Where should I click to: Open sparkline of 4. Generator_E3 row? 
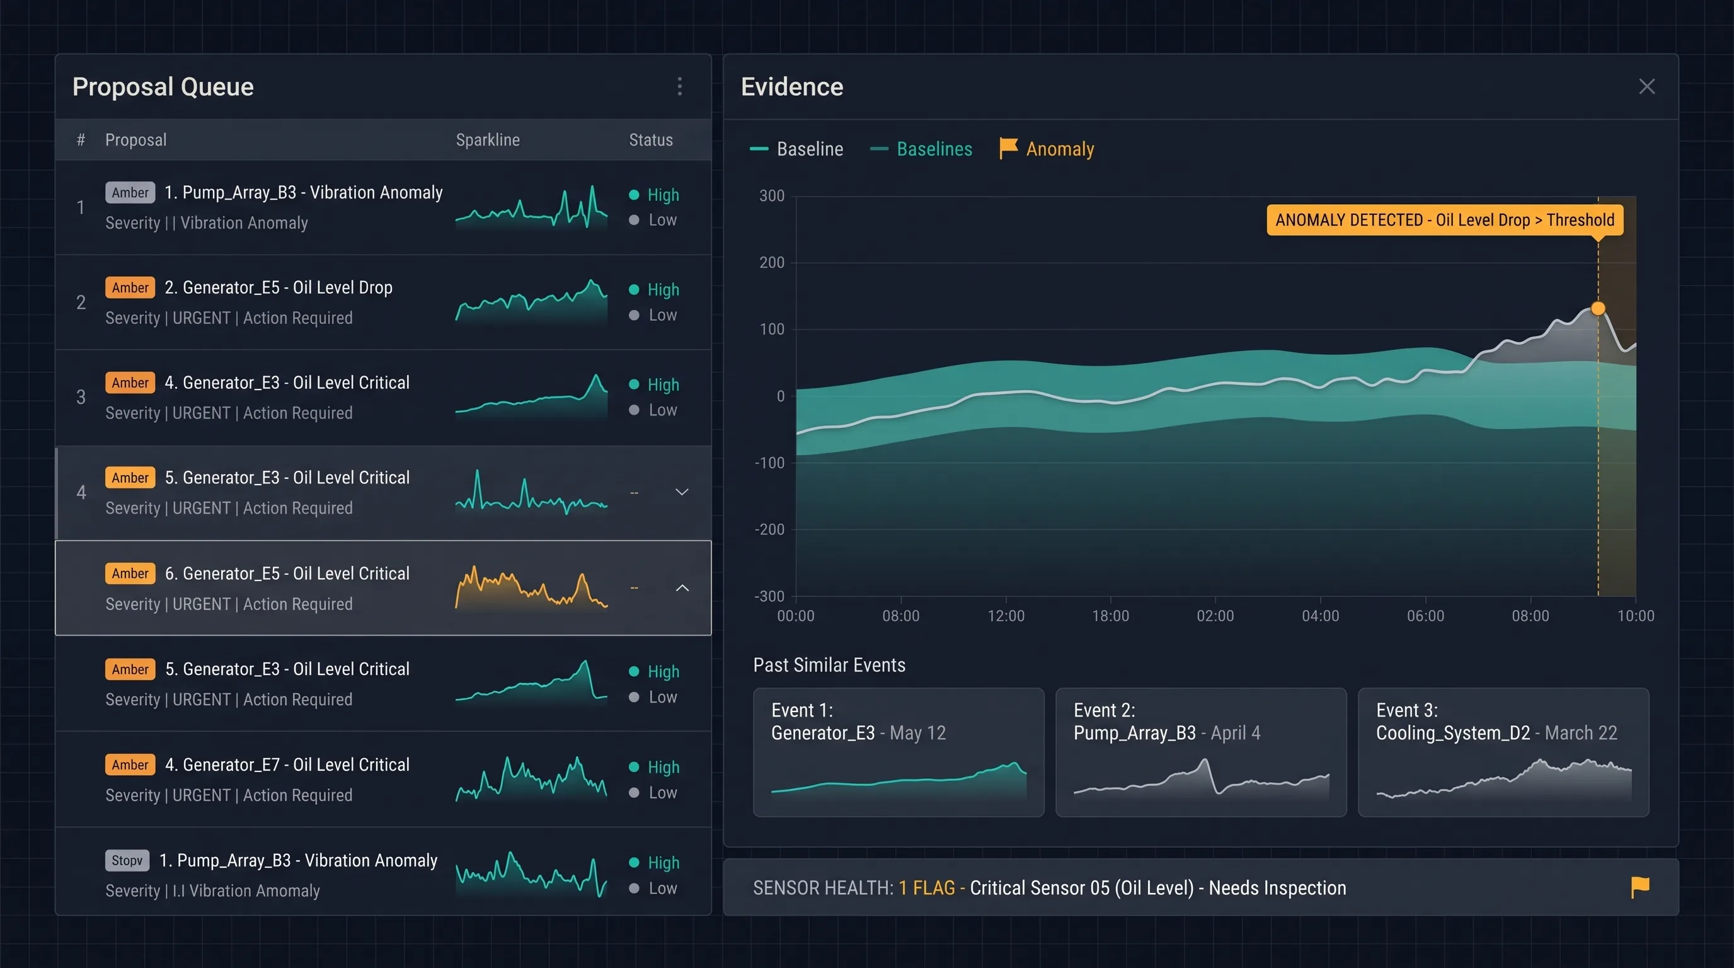tap(532, 396)
